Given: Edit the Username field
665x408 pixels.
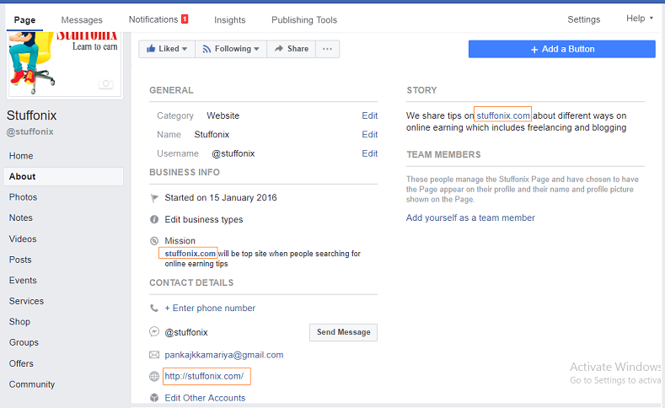Looking at the screenshot, I should (x=369, y=153).
